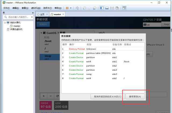
Task: Click the reload storage refresh icon
Action: 57,96
